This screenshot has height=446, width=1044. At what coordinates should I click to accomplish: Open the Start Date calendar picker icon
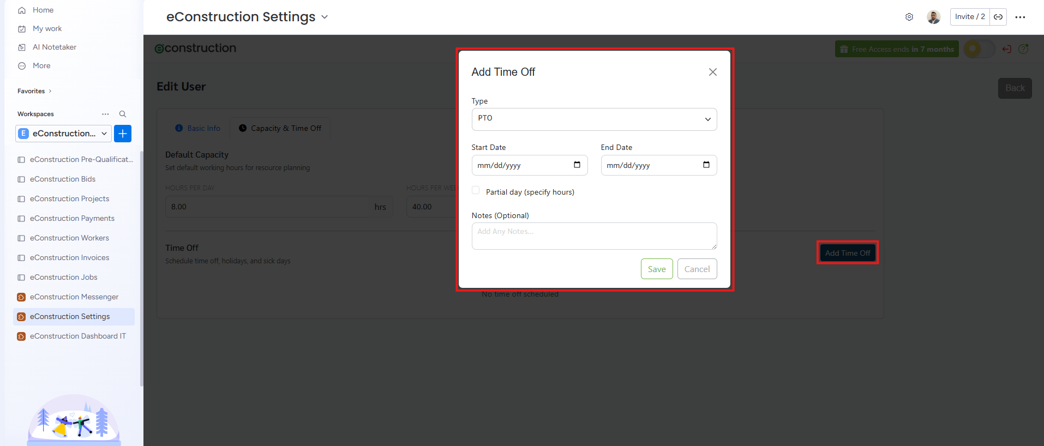pos(577,165)
